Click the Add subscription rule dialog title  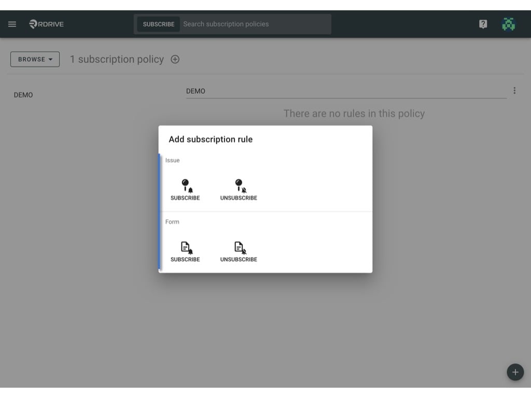[x=211, y=139]
